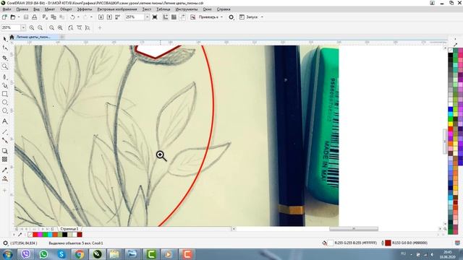Open the Object (Объект) menu
The width and height of the screenshot is (463, 260).
tap(66, 9)
